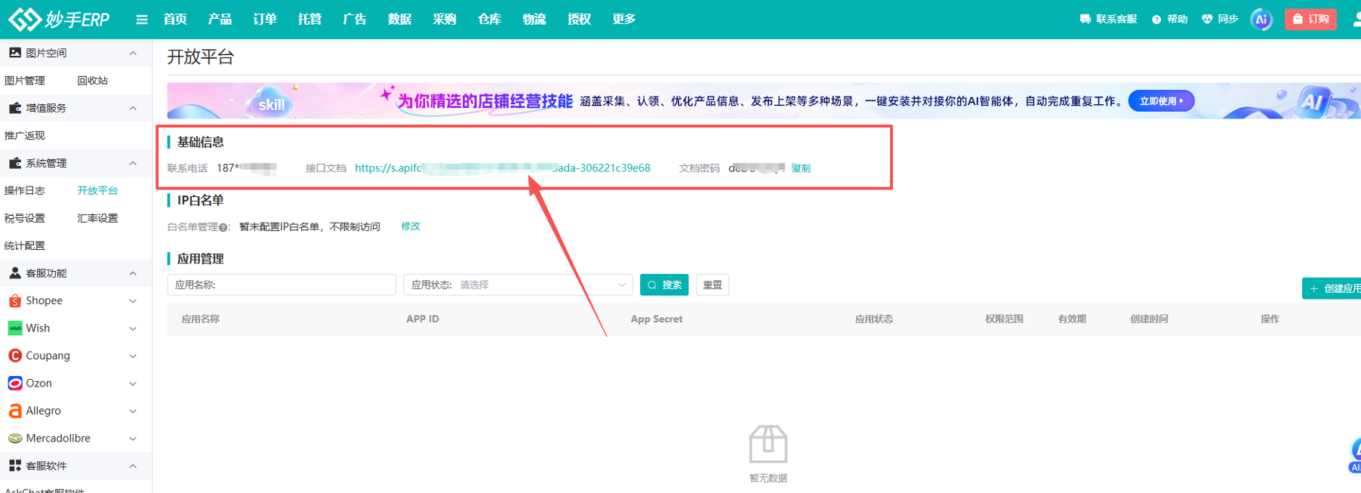Viewport: 1361px width, 493px height.
Task: Click the Ozon logo icon
Action: [15, 383]
